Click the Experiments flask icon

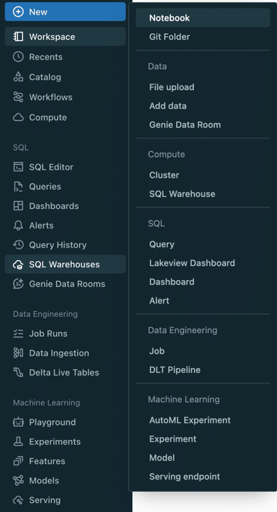tap(18, 441)
